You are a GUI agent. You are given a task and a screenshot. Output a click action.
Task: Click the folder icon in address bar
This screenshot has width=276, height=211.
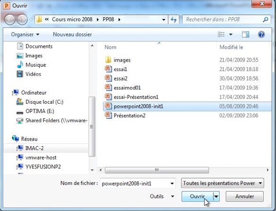pyautogui.click(x=39, y=19)
